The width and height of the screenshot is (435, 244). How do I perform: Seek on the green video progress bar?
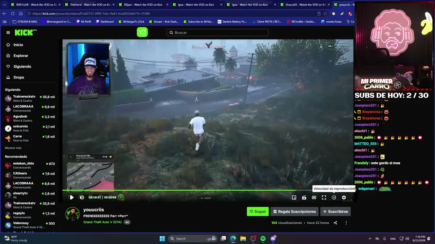point(208,190)
